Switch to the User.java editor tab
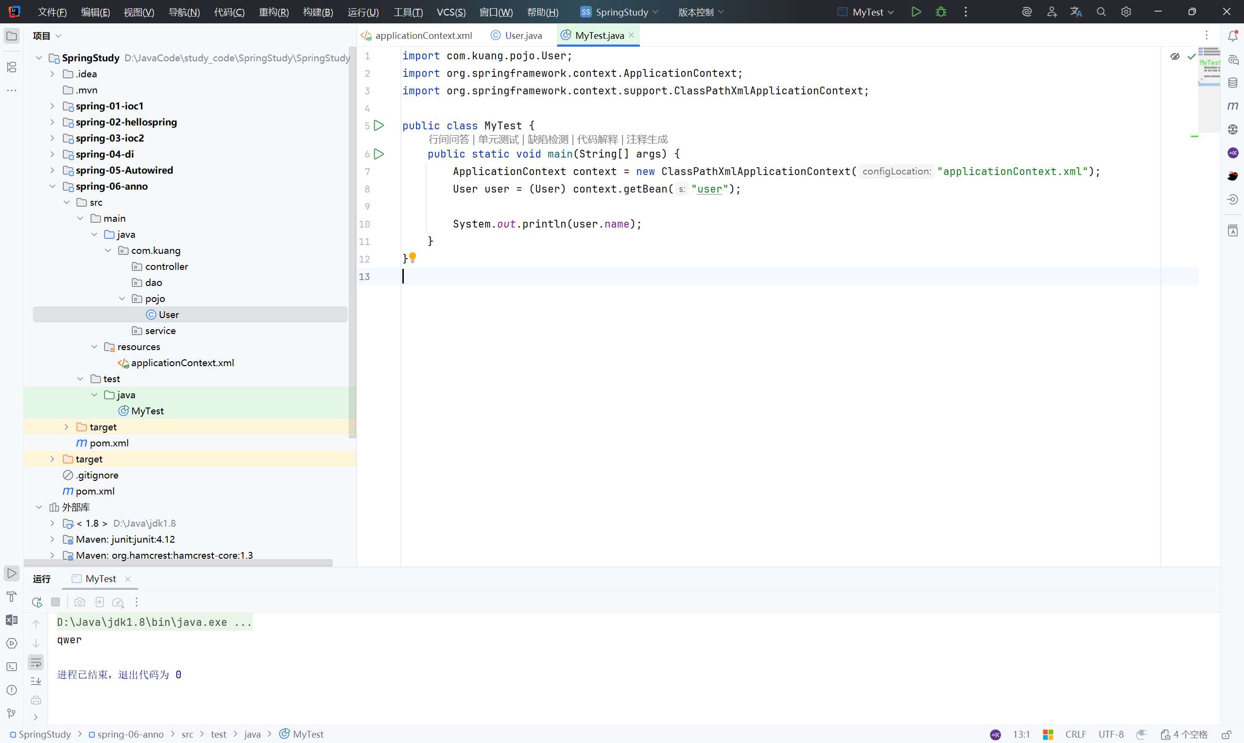 (523, 35)
